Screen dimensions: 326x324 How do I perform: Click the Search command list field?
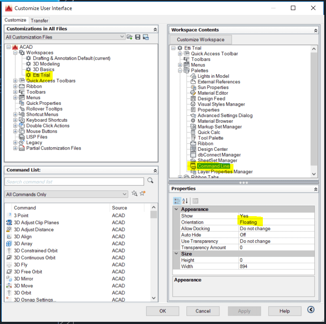(74, 182)
